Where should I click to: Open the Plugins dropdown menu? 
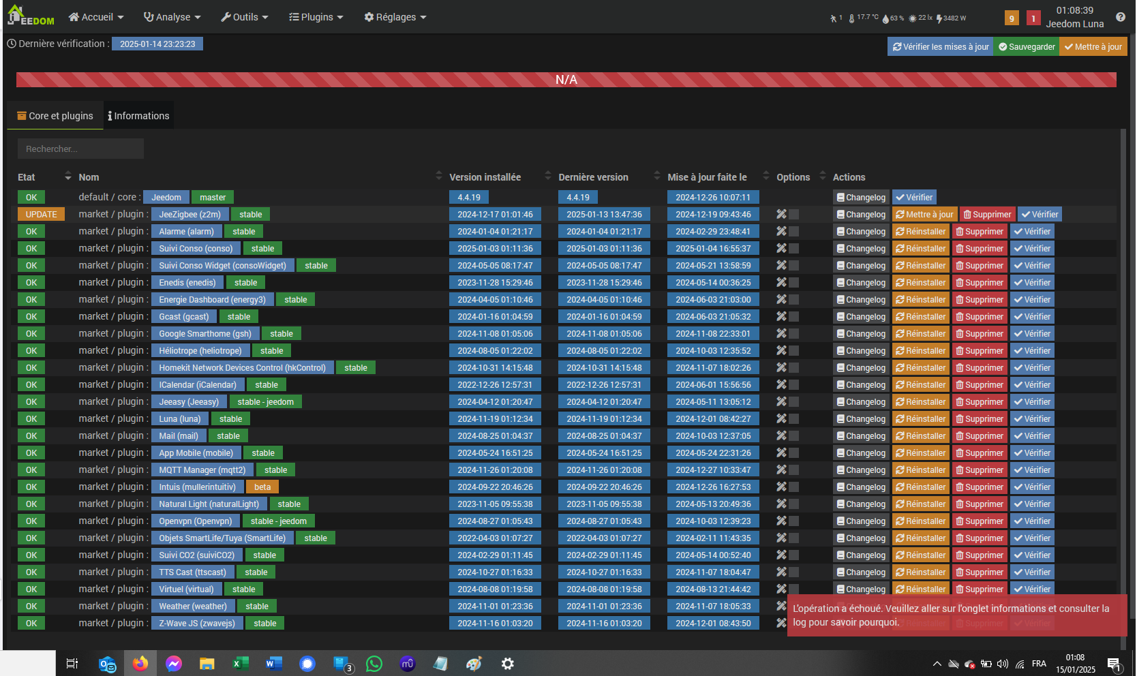(x=316, y=17)
